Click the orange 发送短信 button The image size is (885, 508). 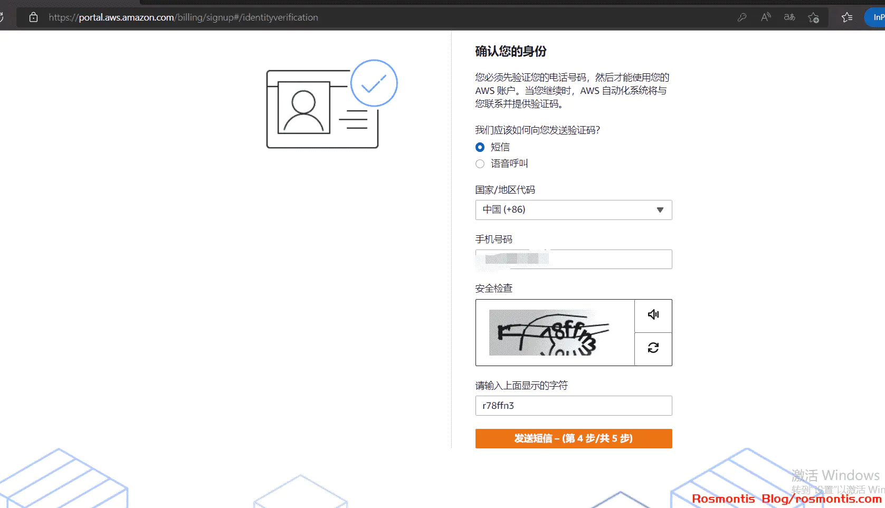[x=574, y=438]
